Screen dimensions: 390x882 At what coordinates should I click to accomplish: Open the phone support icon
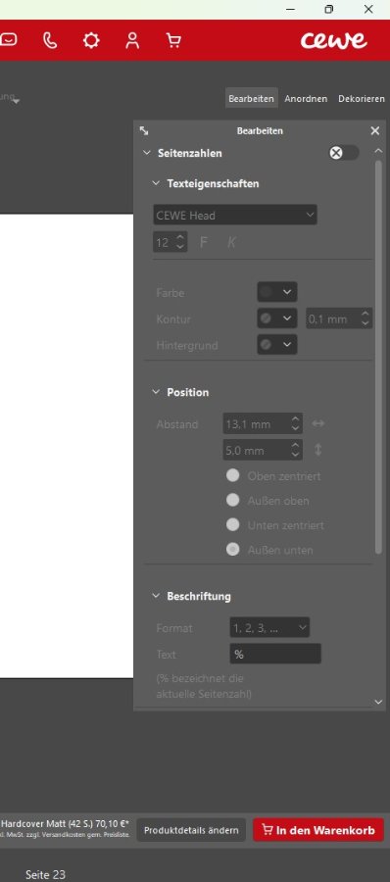click(50, 40)
